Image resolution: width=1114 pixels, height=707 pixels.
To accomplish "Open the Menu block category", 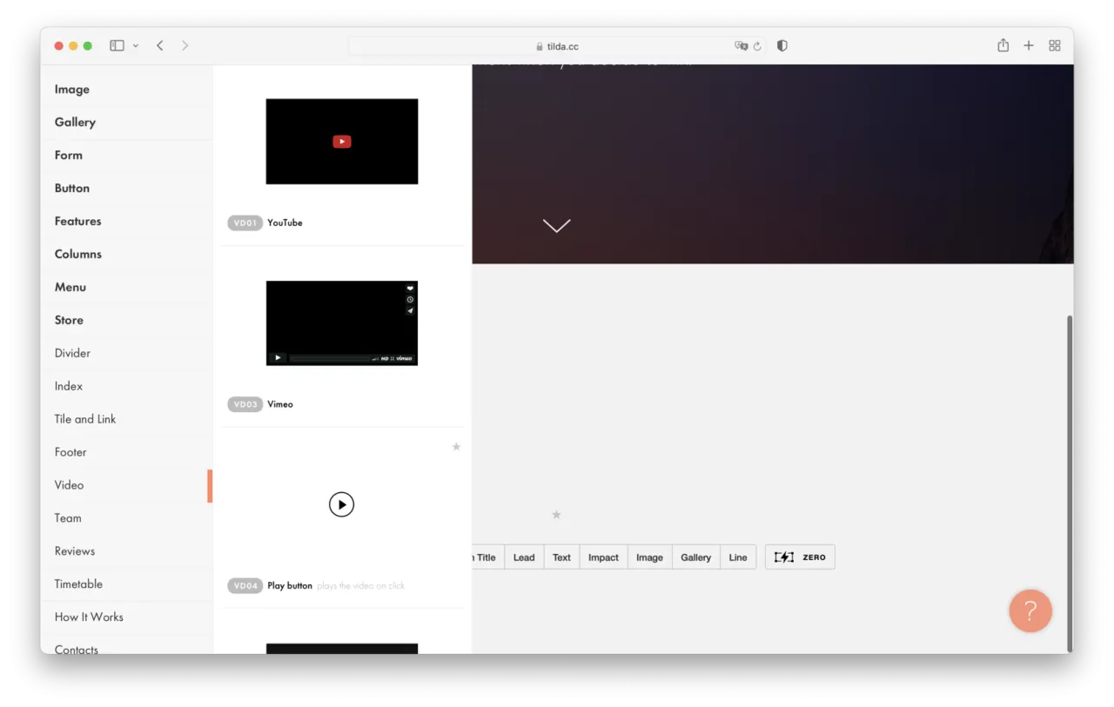I will tap(126, 288).
